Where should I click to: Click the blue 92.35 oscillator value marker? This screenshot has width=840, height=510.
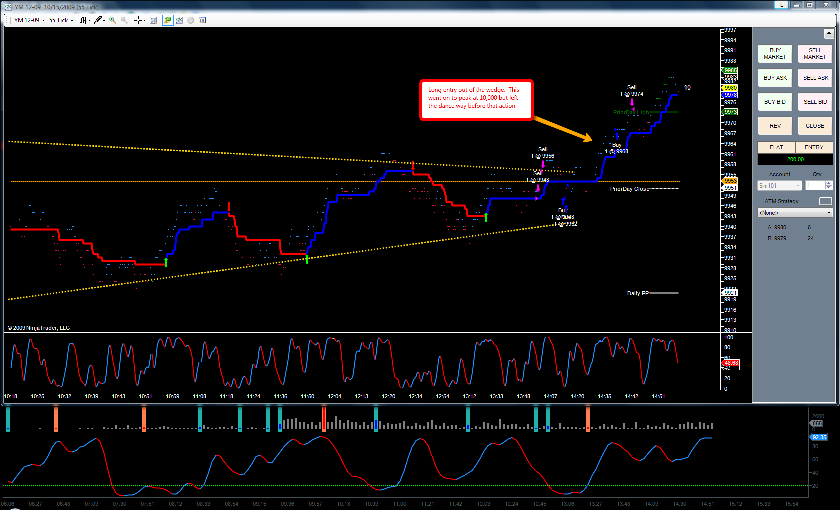click(x=819, y=437)
